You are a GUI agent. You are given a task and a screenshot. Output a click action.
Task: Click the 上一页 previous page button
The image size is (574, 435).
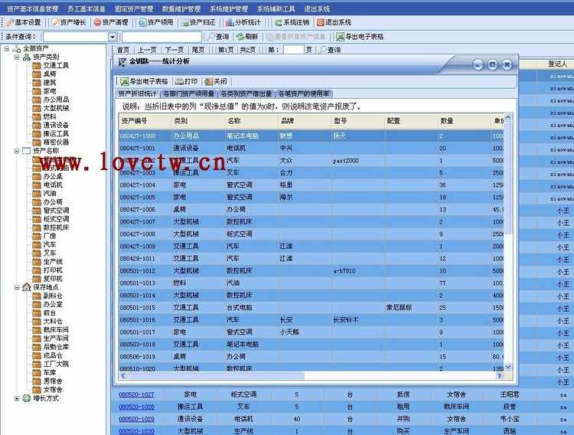147,50
